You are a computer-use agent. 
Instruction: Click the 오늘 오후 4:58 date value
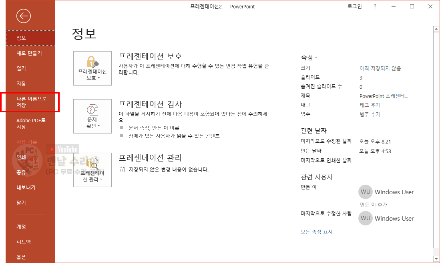click(x=375, y=151)
